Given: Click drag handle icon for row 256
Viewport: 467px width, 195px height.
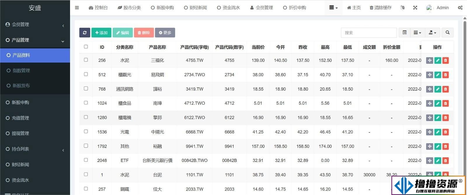Looking at the screenshot, I should pyautogui.click(x=429, y=61).
